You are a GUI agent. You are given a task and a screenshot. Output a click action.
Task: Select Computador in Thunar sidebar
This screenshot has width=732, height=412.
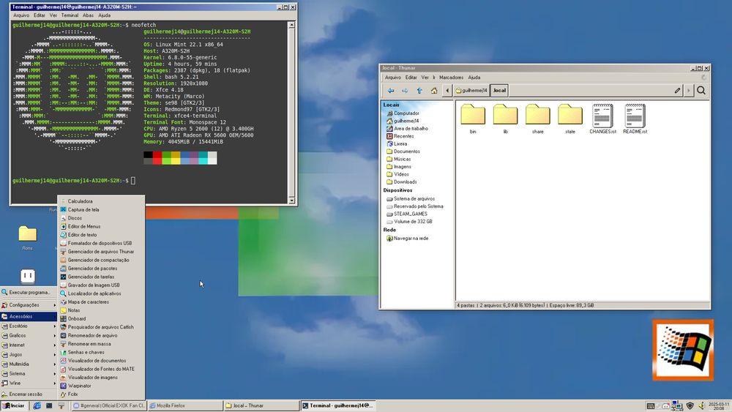pyautogui.click(x=406, y=113)
